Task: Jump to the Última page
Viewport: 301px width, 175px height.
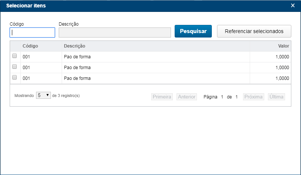Action: point(276,97)
